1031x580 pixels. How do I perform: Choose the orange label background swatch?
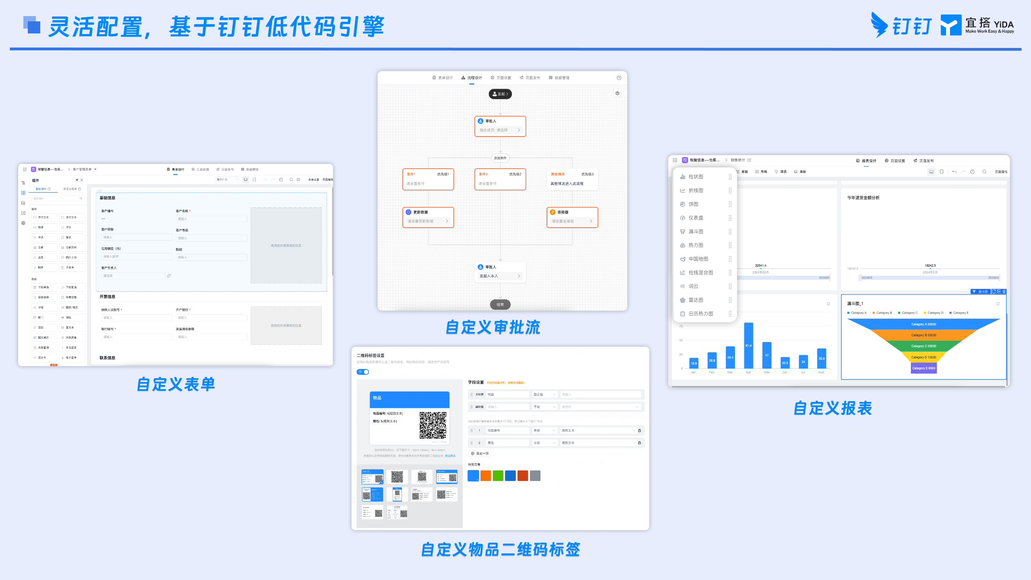486,476
